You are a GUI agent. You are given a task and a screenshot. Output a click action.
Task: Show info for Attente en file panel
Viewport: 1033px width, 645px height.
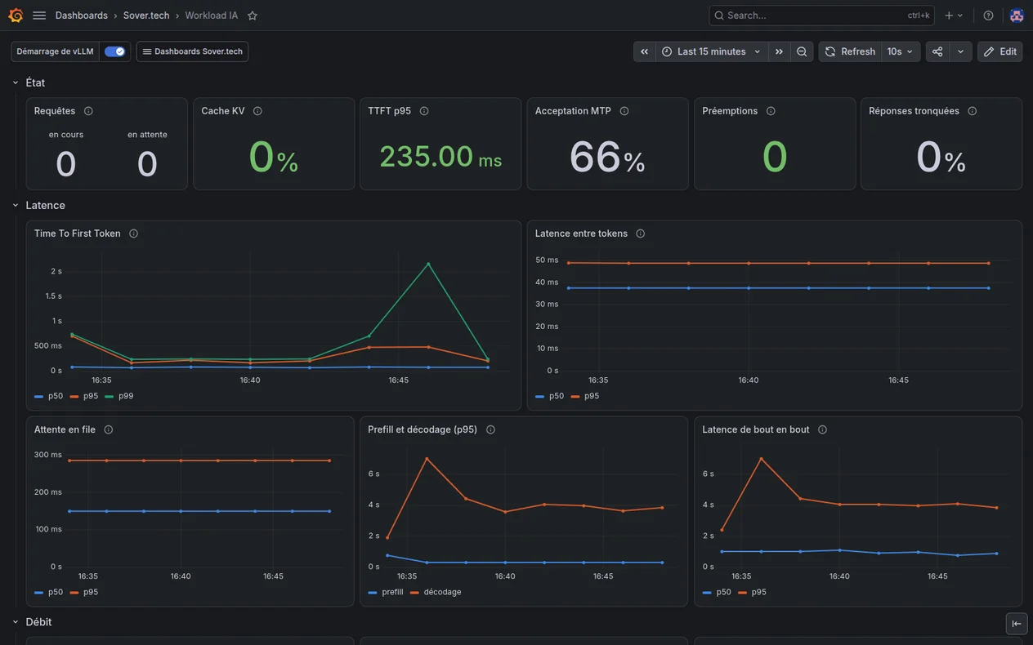coord(109,429)
